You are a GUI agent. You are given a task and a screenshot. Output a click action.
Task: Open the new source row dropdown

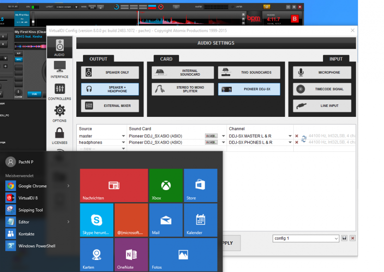click(123, 148)
